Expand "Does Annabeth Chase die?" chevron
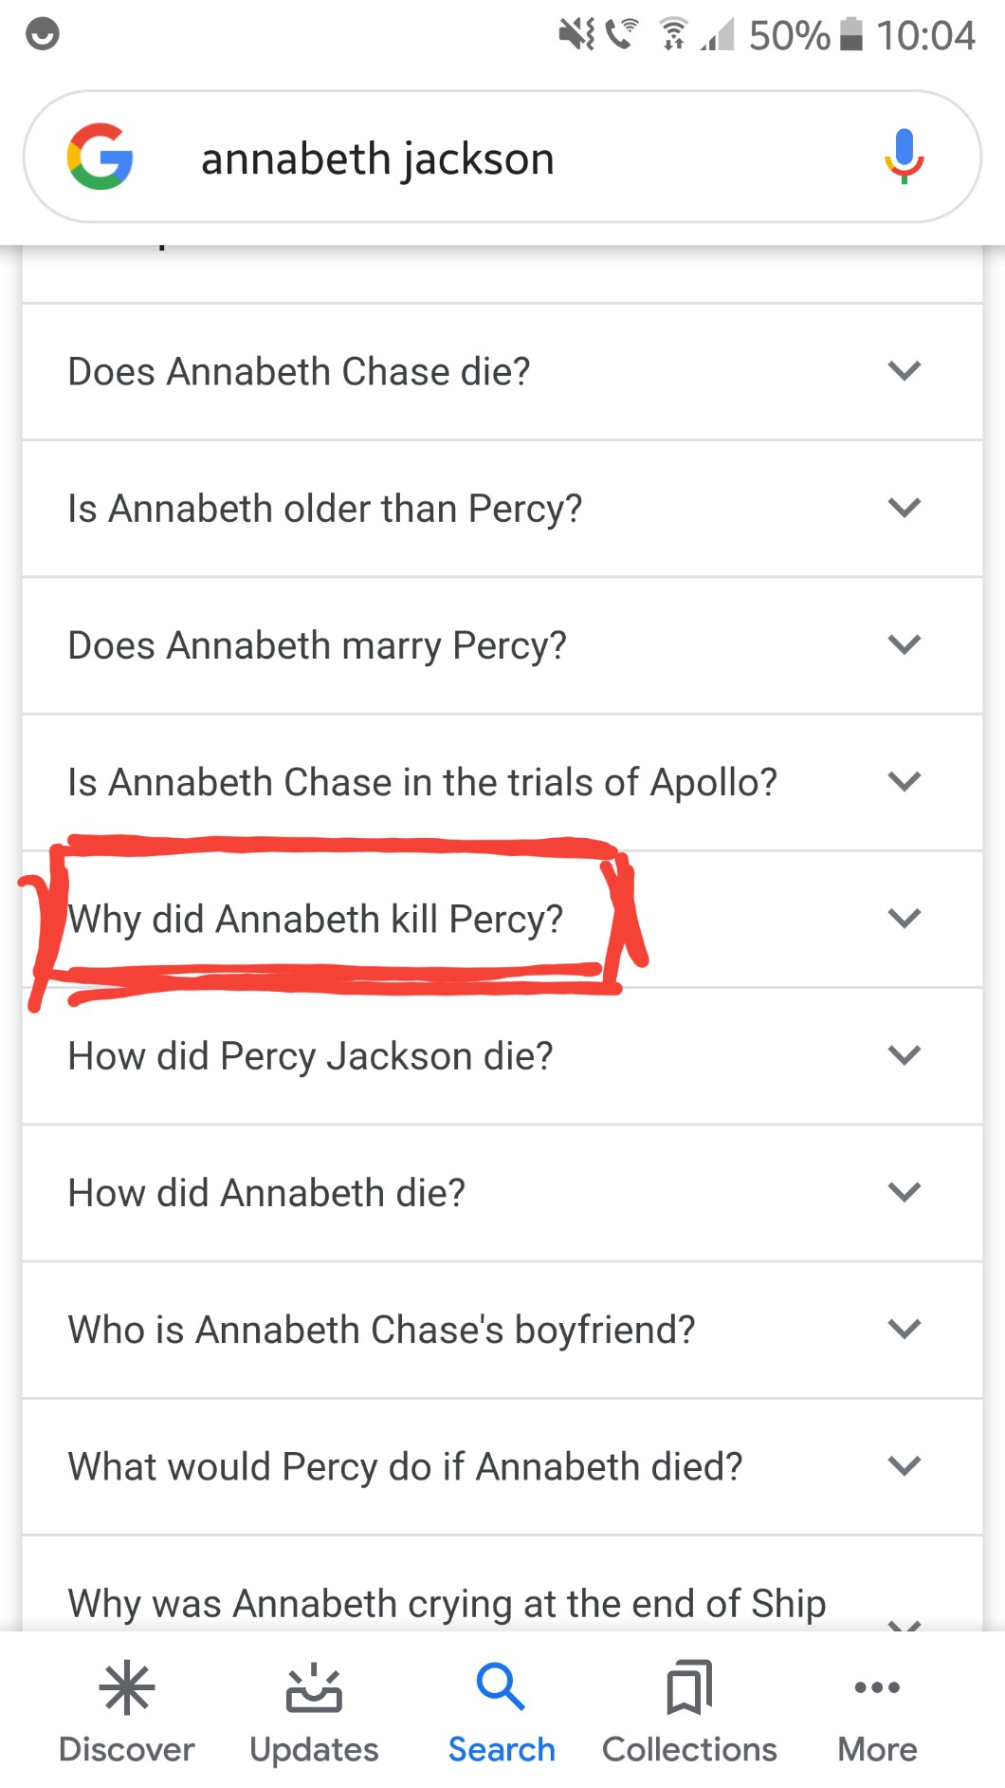The height and width of the screenshot is (1788, 1005). pos(904,371)
